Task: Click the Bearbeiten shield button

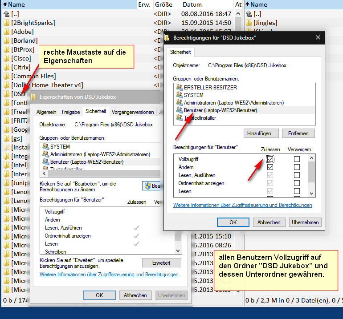Action: coord(151,186)
